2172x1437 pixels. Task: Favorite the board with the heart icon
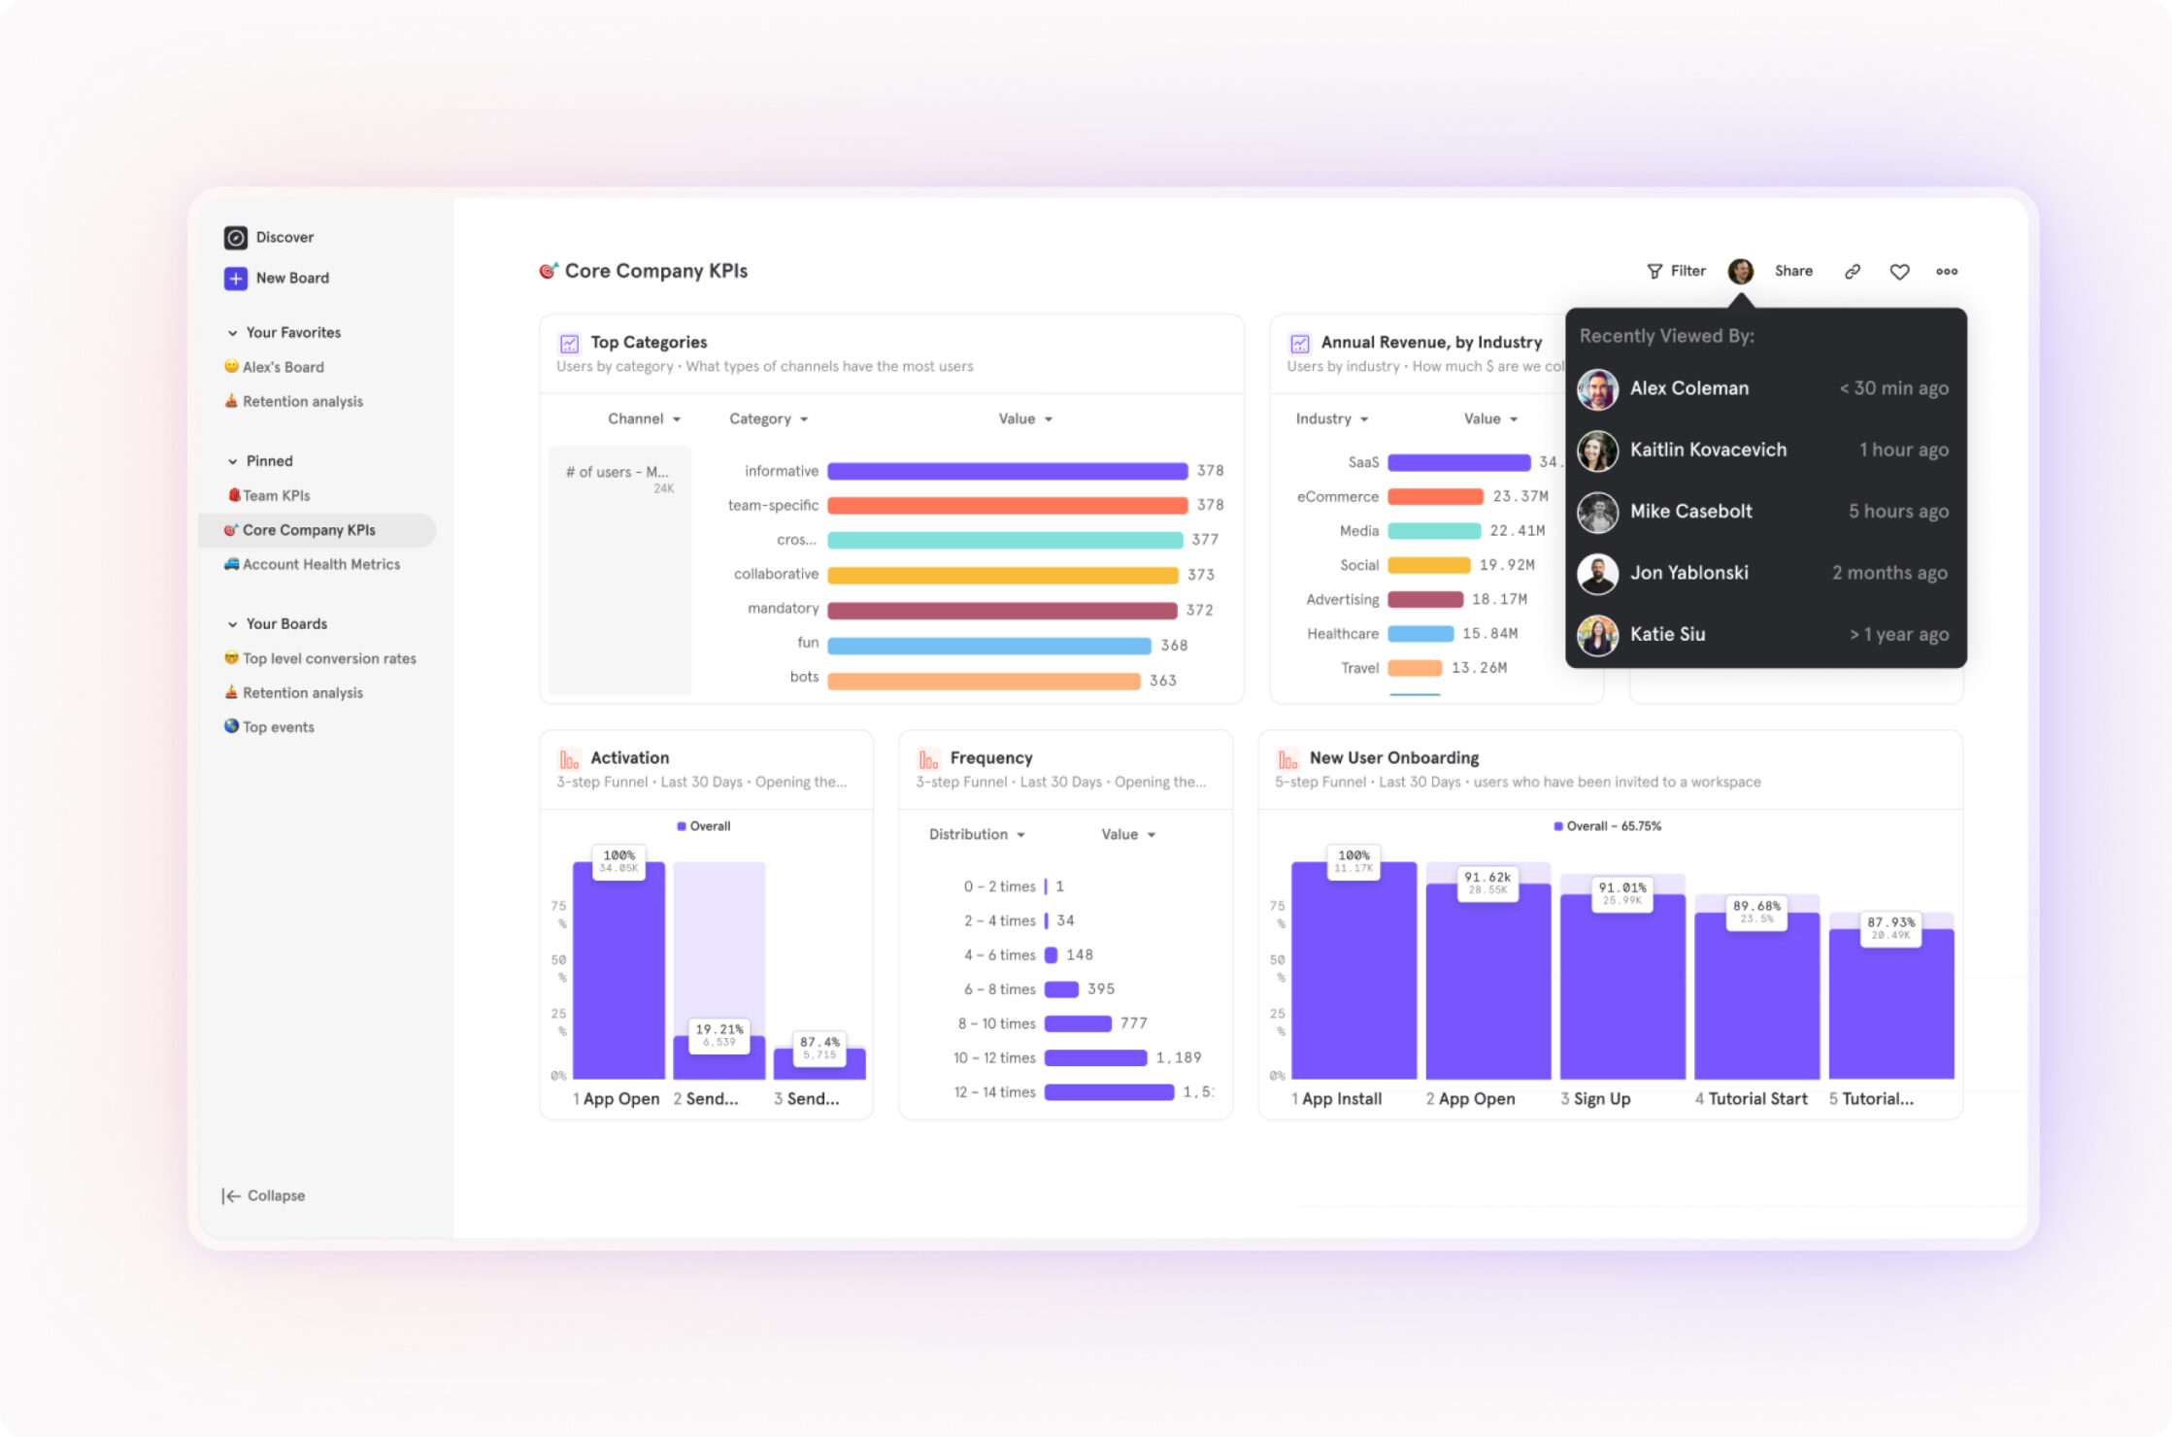(x=1899, y=272)
